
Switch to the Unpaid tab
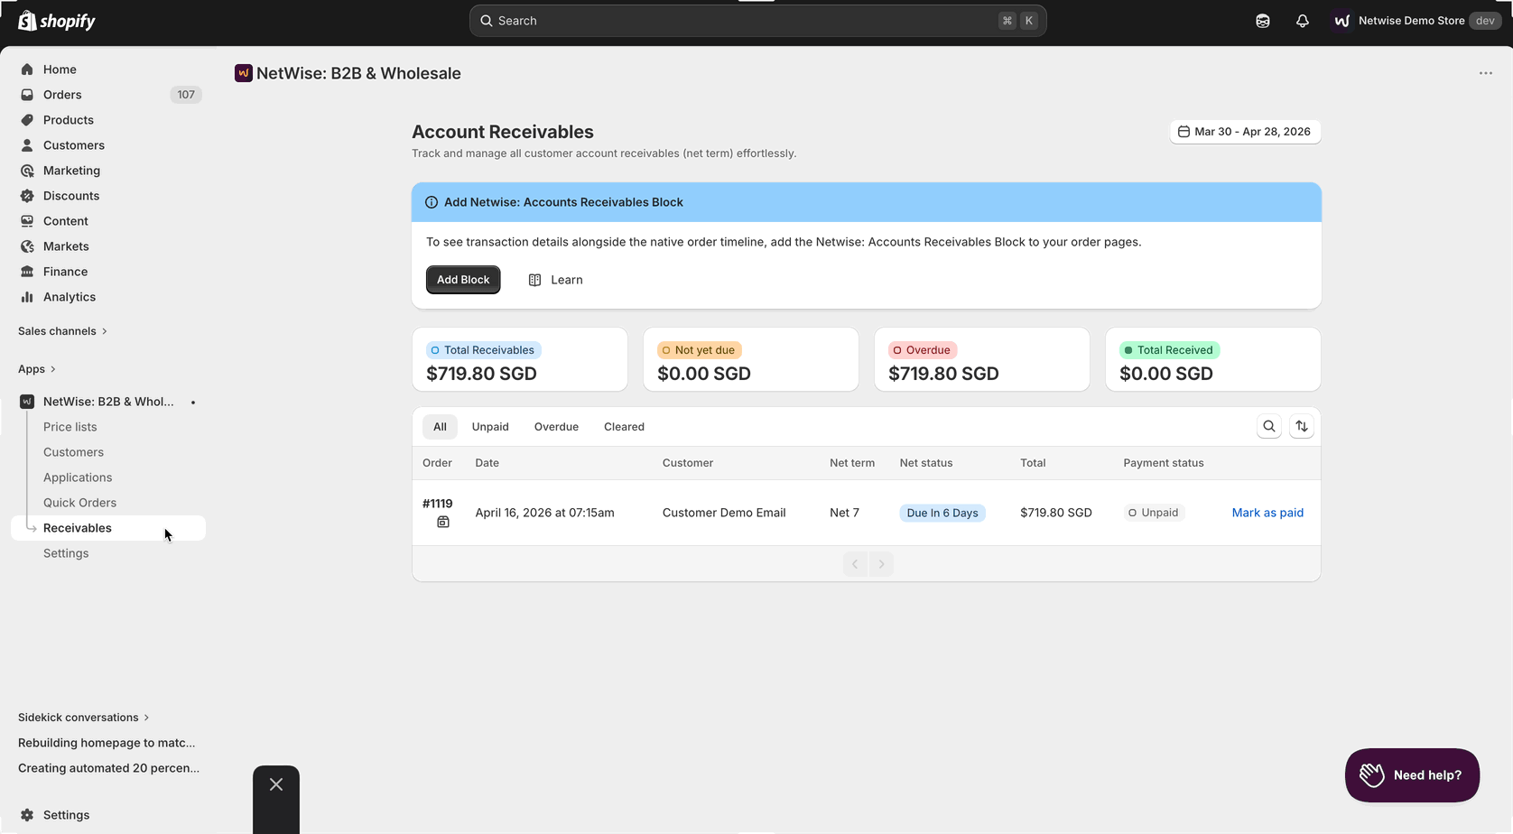coord(490,427)
